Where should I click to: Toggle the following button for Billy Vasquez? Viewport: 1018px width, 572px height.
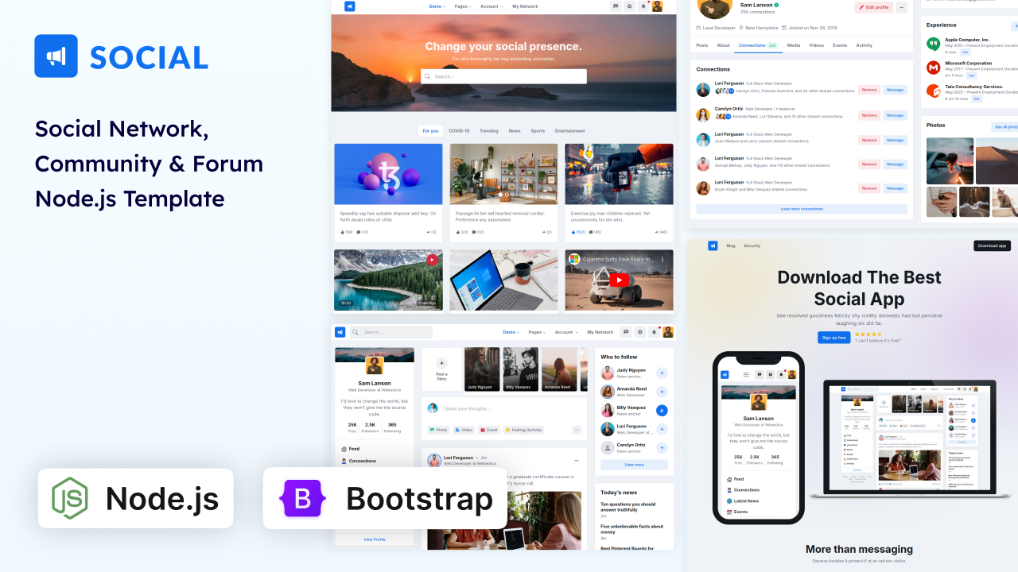[662, 410]
